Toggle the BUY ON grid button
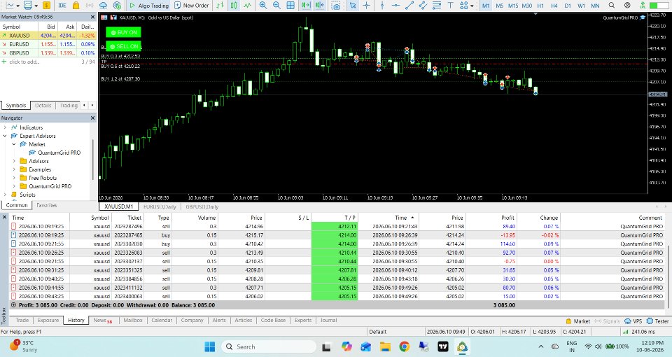 123,32
